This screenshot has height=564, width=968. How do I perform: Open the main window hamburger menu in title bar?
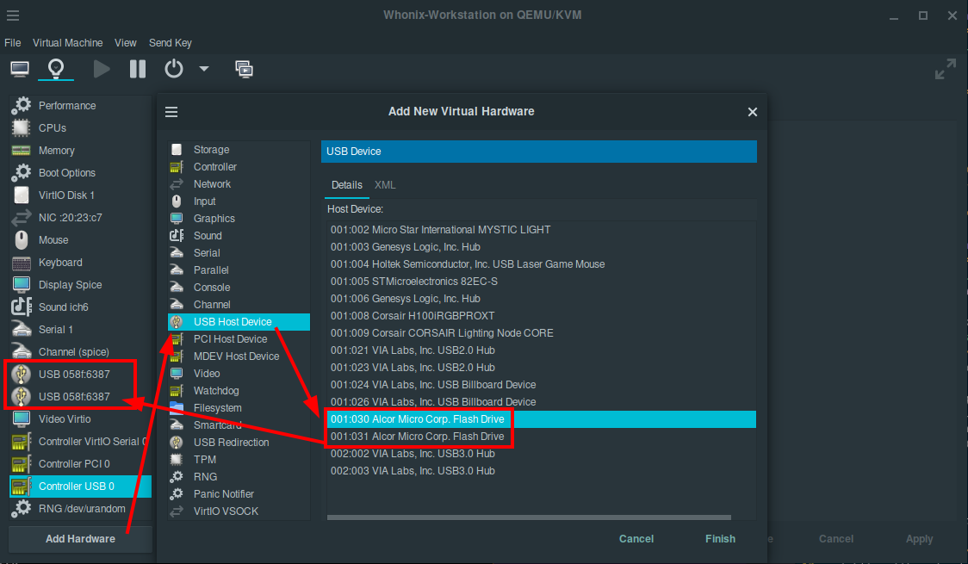click(x=13, y=15)
